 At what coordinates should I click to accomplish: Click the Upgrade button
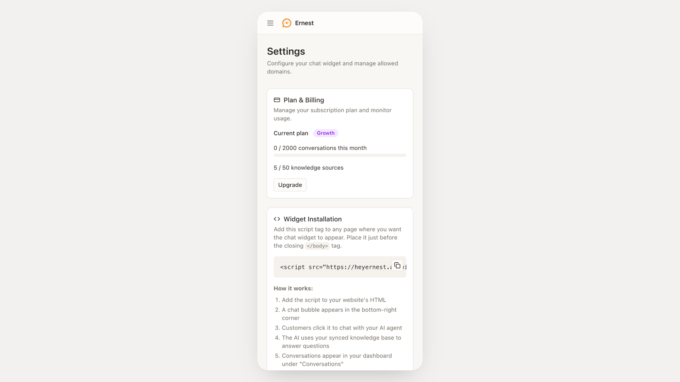pyautogui.click(x=290, y=185)
